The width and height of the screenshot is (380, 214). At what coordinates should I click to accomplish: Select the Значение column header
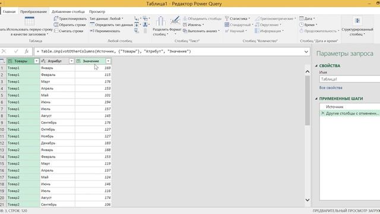93,61
